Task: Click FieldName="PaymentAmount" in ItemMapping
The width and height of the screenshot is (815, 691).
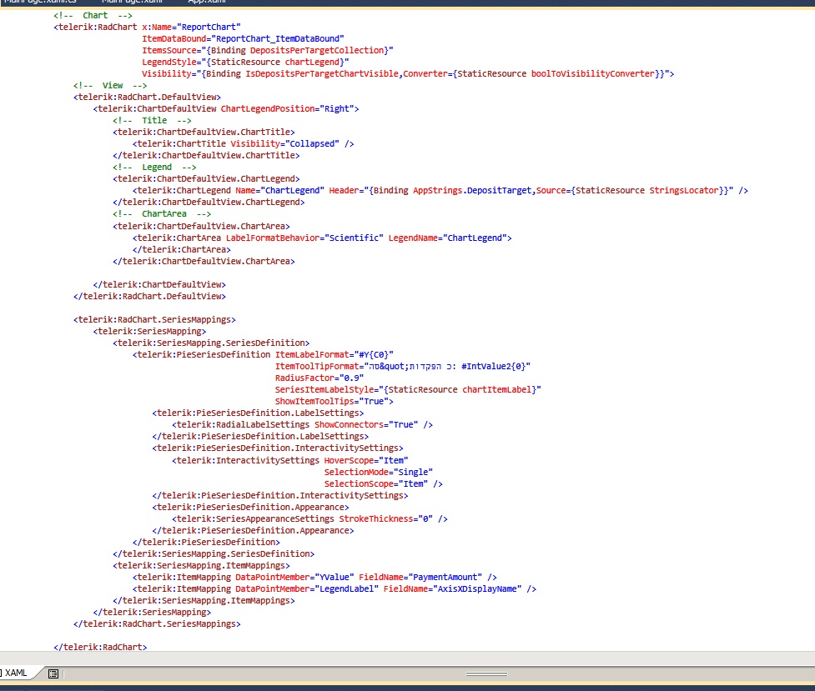Action: (420, 577)
